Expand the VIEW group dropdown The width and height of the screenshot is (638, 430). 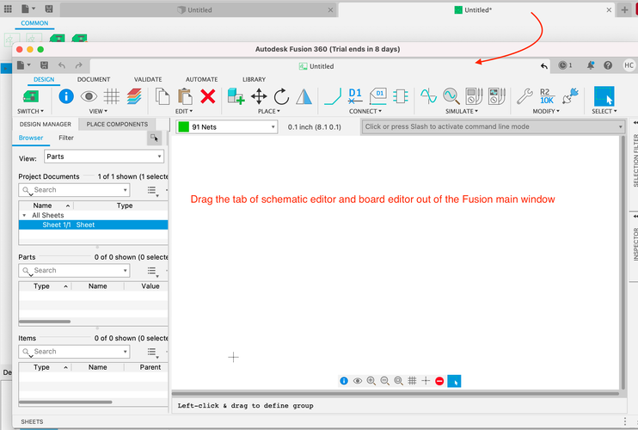pyautogui.click(x=99, y=111)
